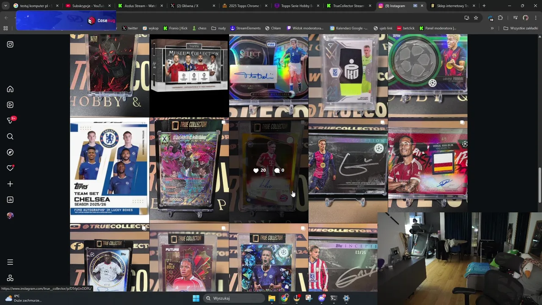Image resolution: width=542 pixels, height=305 pixels.
Task: Open a new Chrome tab
Action: 484,6
